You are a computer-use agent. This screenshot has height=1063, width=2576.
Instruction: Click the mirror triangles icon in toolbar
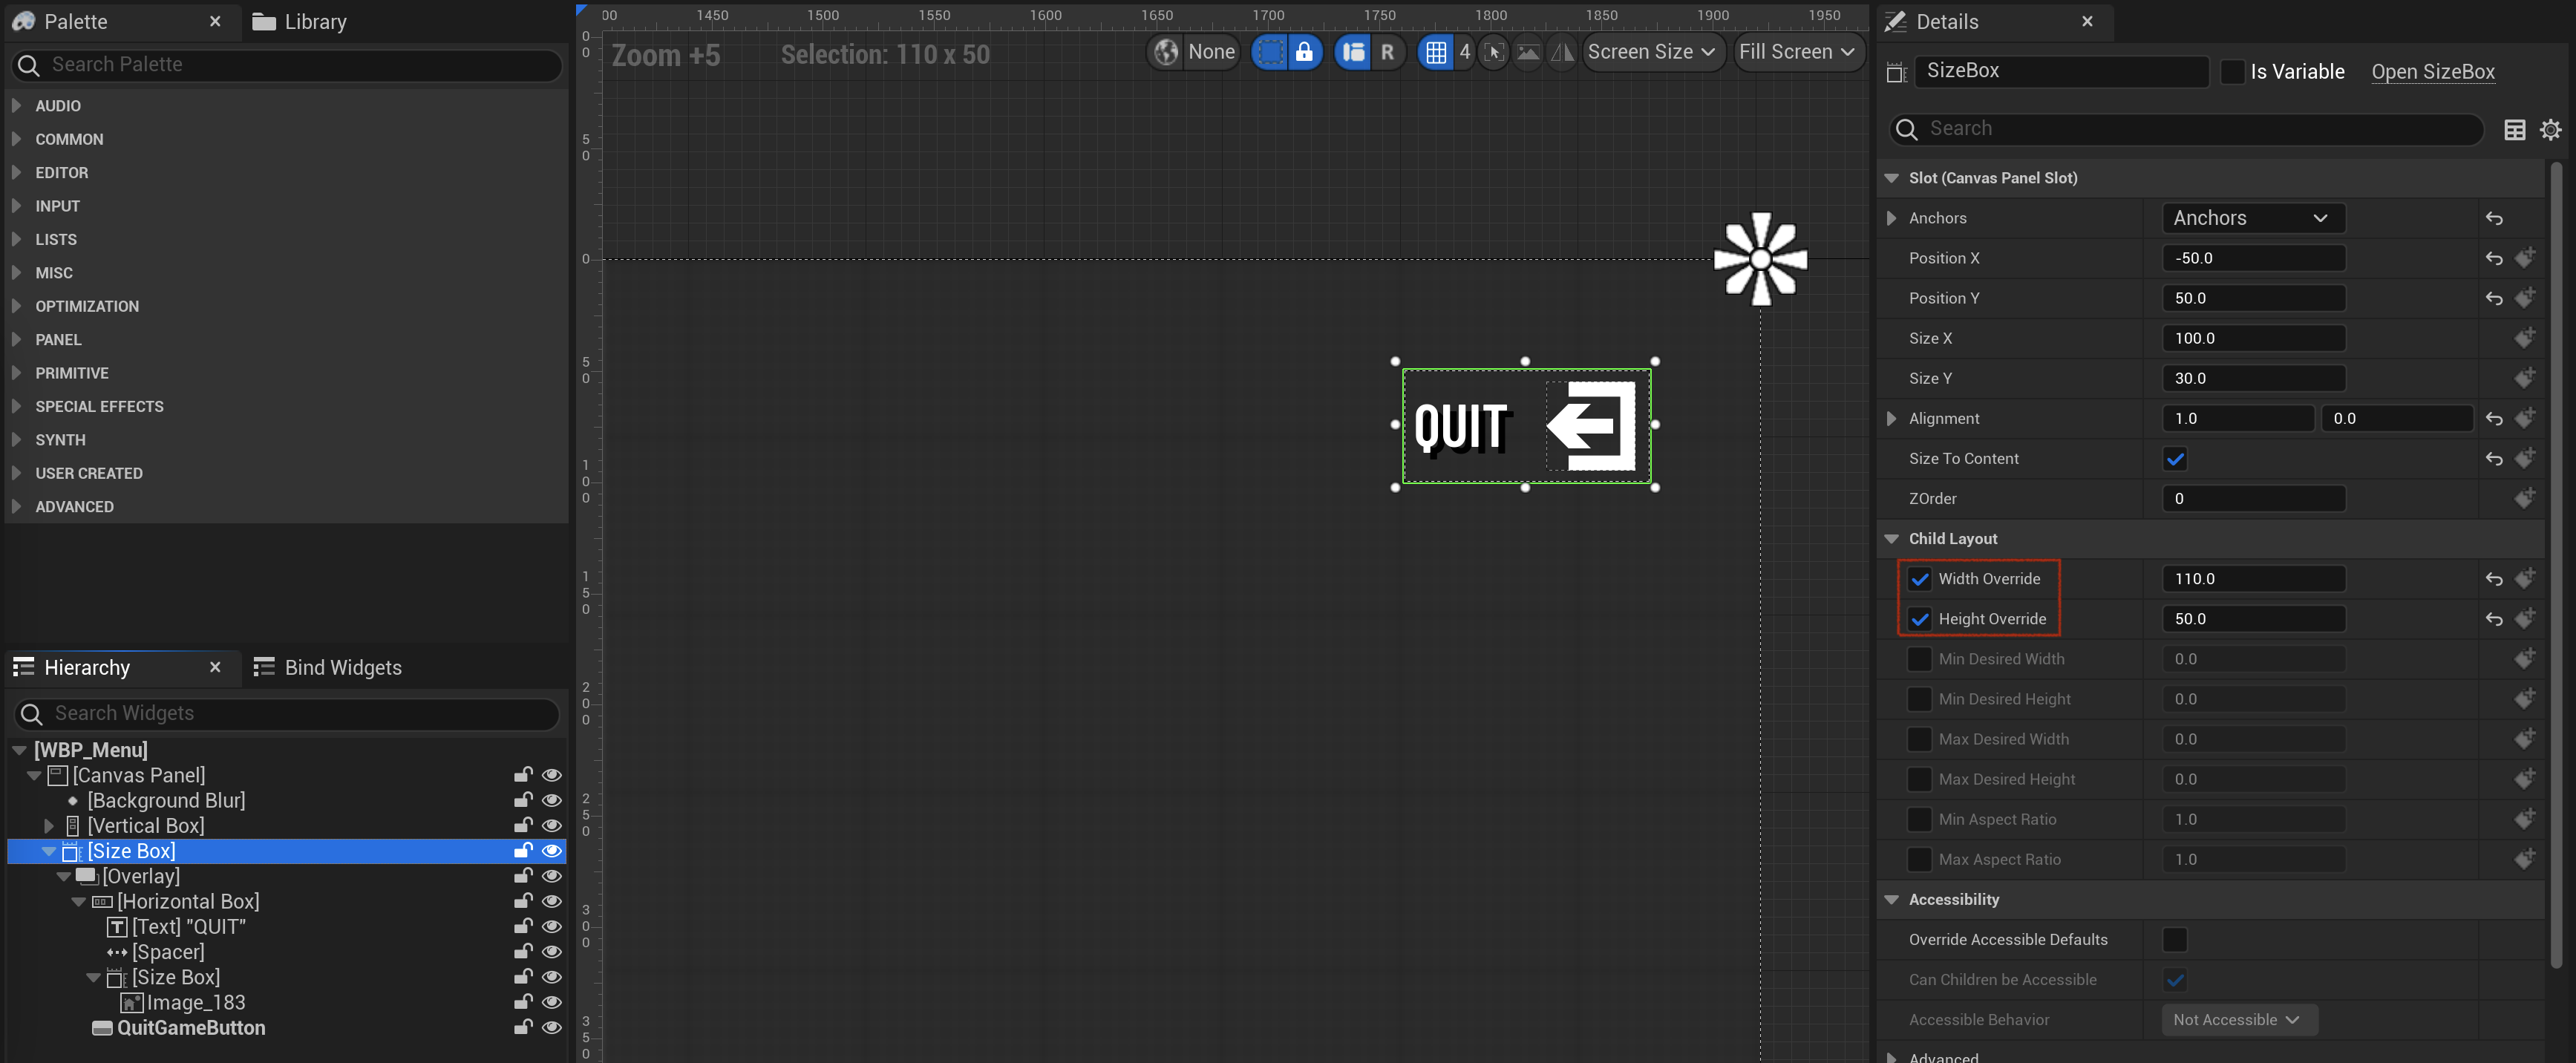[1561, 52]
